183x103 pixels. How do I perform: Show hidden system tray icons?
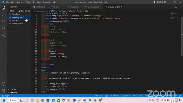(147, 100)
